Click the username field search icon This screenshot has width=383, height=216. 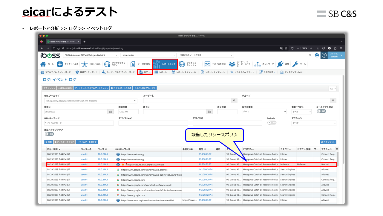[235, 101]
